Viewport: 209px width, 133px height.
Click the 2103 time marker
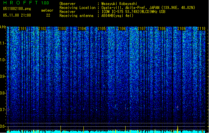click(62, 29)
